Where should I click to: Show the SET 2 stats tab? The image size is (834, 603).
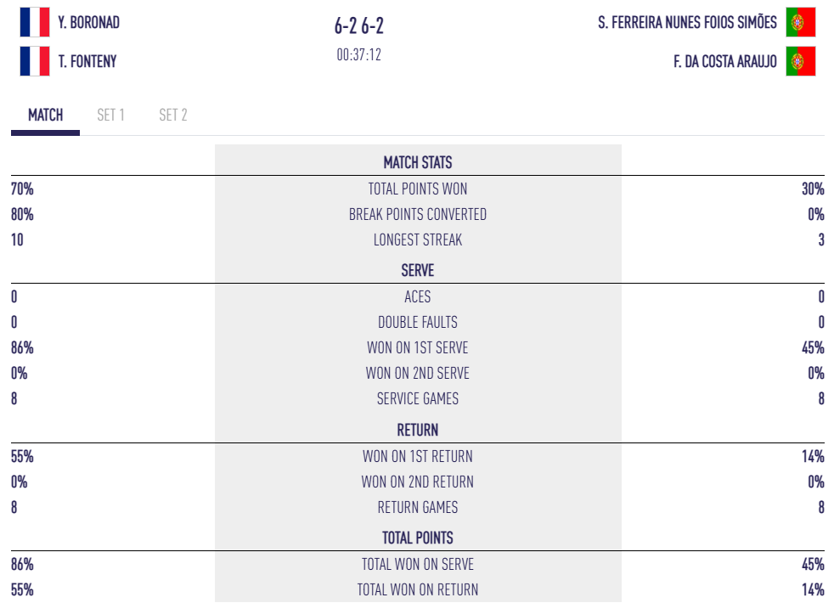pyautogui.click(x=173, y=116)
